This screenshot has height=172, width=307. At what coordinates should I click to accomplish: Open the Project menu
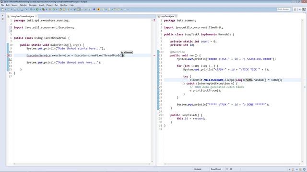click(x=49, y=5)
